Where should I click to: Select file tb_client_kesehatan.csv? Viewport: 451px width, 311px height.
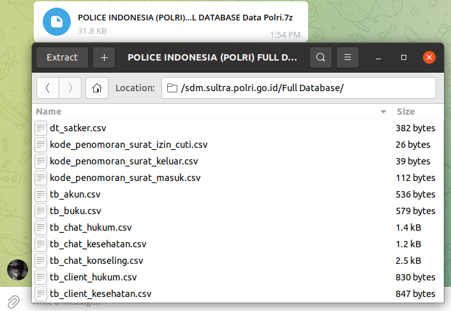coord(238,294)
